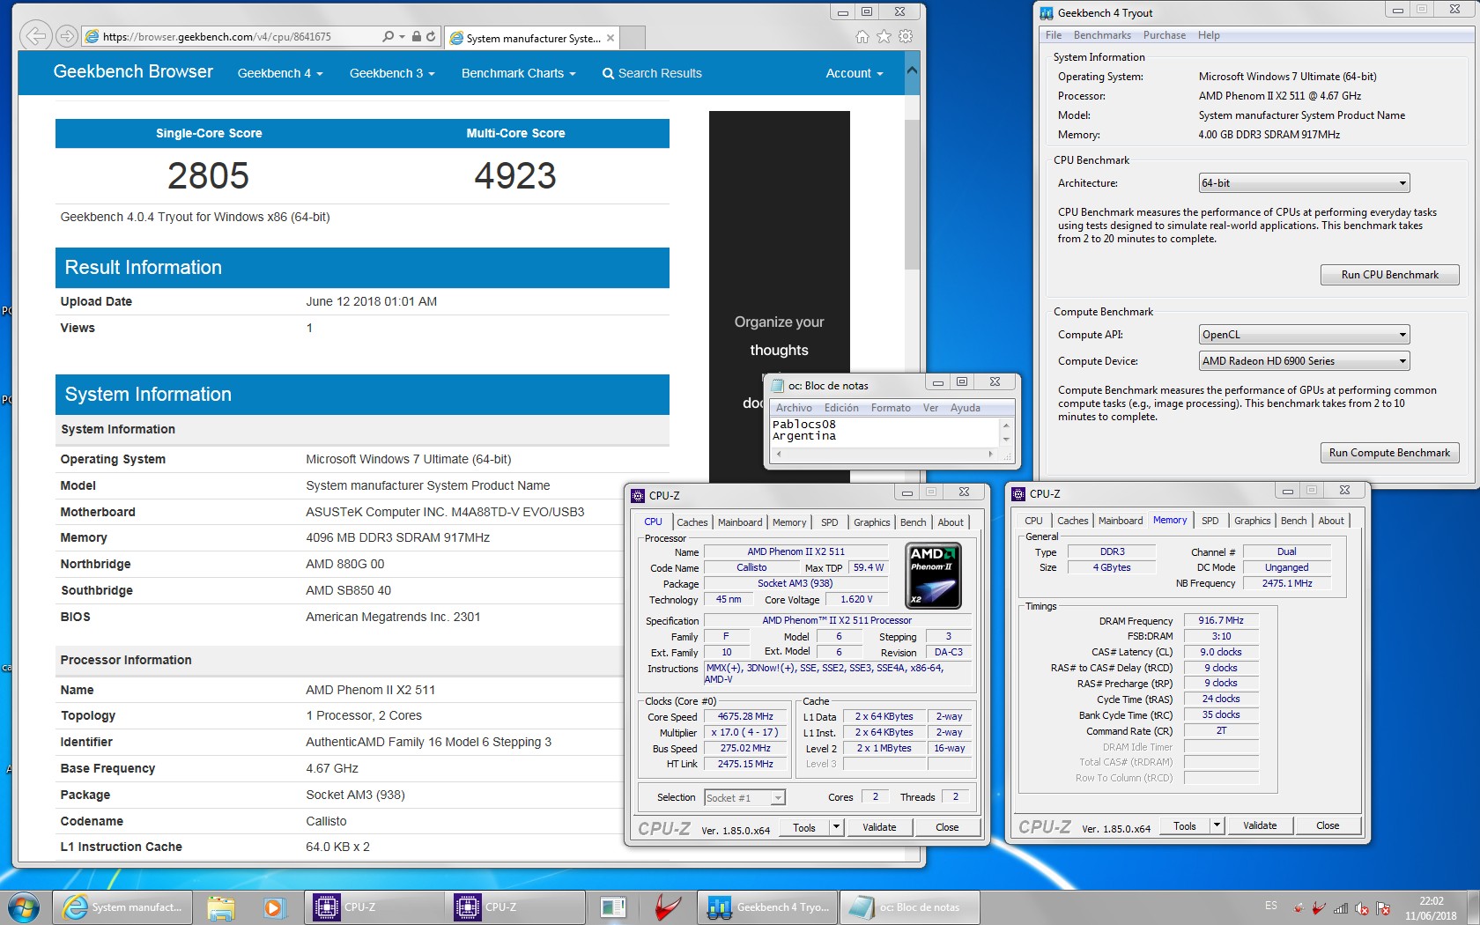Open the Compute API OpenCL dropdown
This screenshot has height=925, width=1480.
[1304, 335]
